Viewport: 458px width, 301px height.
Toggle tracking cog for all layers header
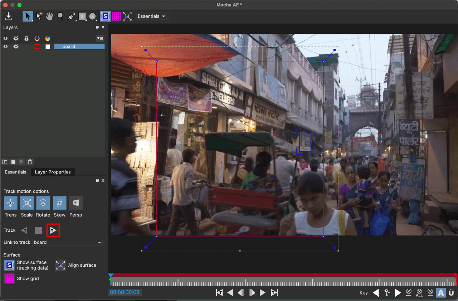[16, 39]
